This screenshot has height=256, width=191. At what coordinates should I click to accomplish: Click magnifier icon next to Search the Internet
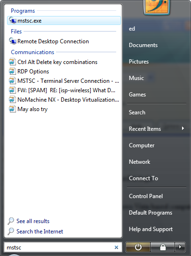pyautogui.click(x=11, y=232)
